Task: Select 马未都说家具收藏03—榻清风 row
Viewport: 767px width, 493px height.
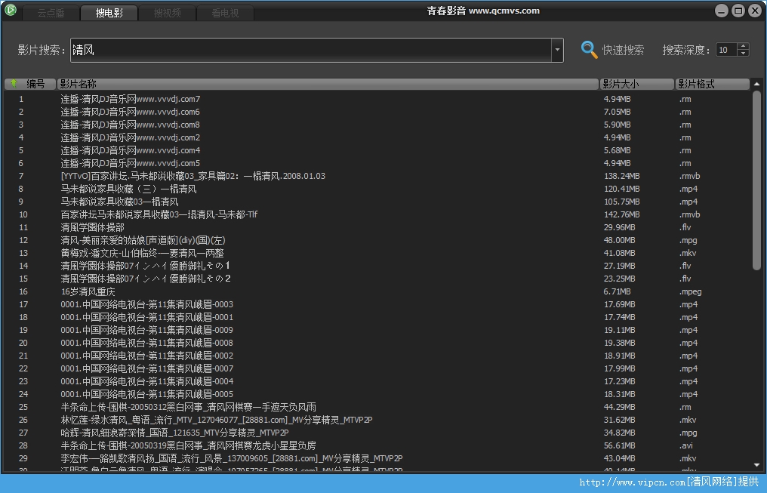Action: click(377, 202)
